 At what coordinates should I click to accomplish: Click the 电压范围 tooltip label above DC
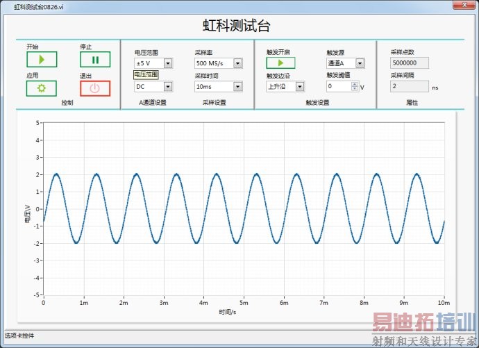click(146, 74)
